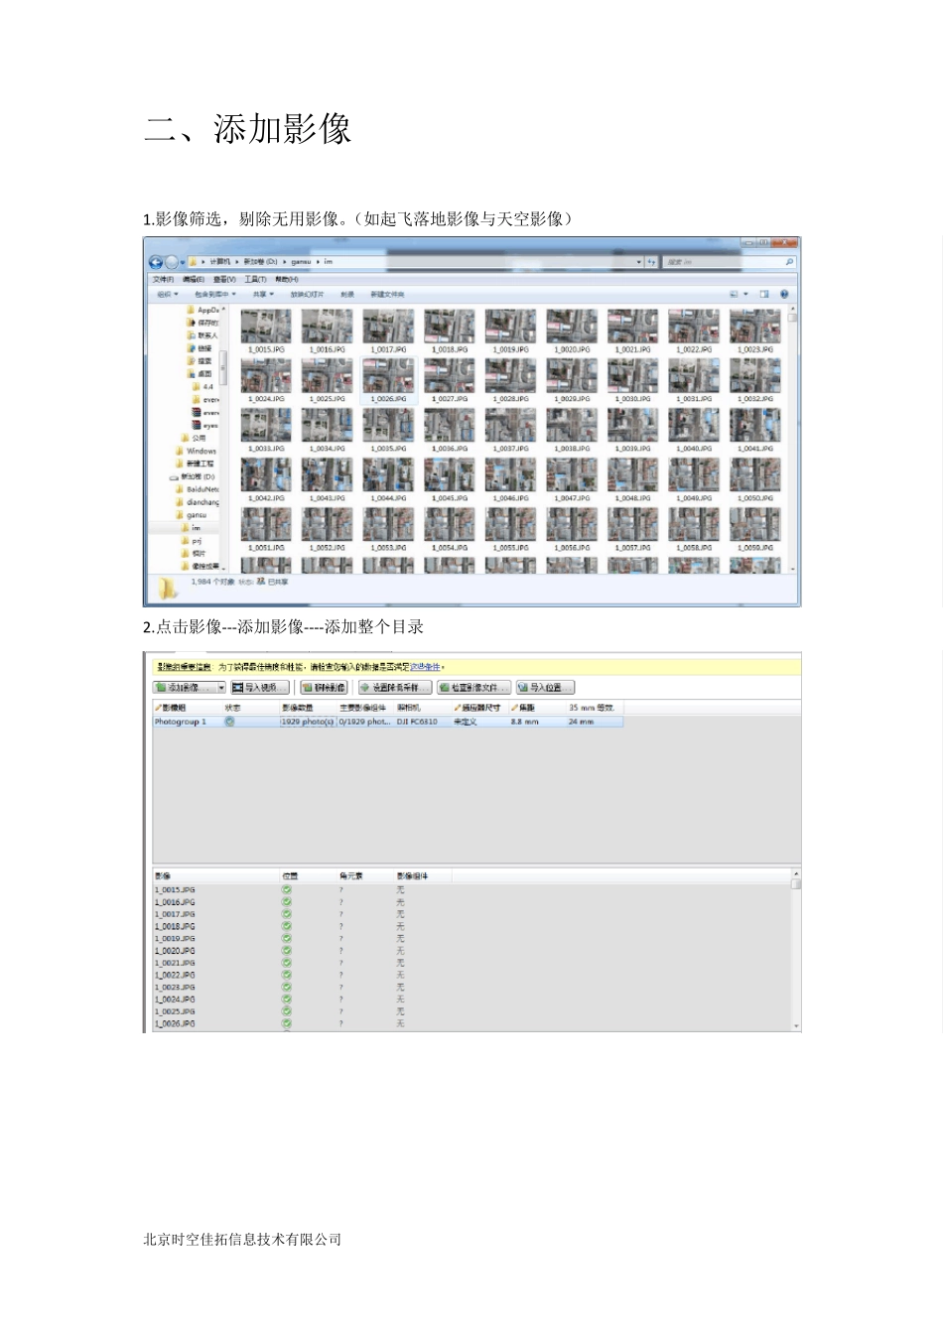This screenshot has height=1334, width=943.
Task: Select thumbnail 1_0045.JPG
Action: click(450, 480)
